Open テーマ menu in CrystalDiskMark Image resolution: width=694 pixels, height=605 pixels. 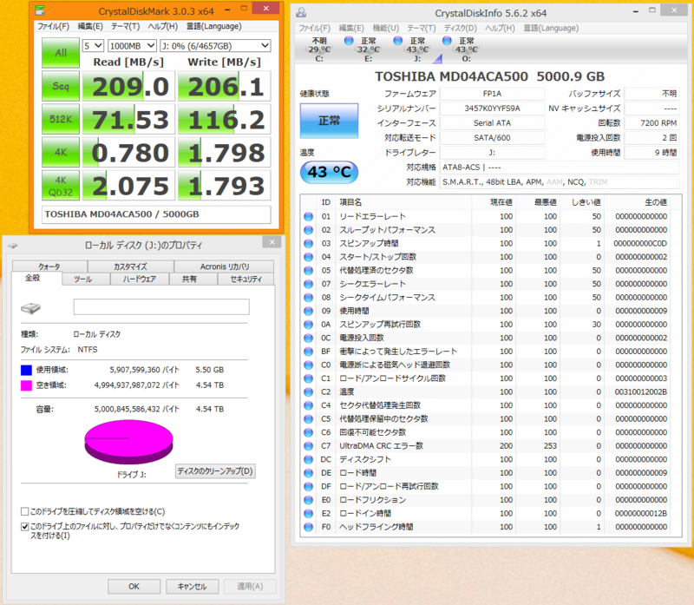[x=125, y=26]
